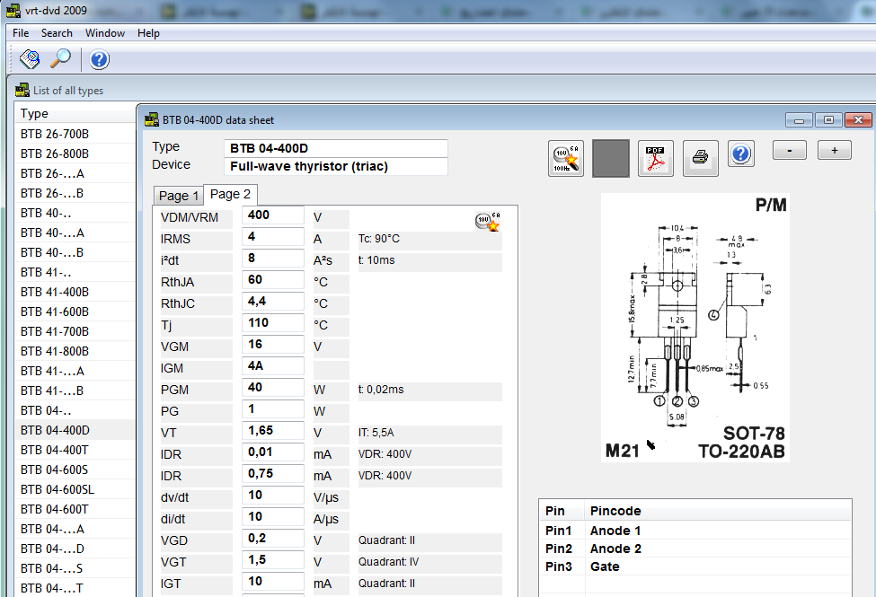Select BTB 04-400D in the type list
This screenshot has height=597, width=876.
[x=75, y=430]
